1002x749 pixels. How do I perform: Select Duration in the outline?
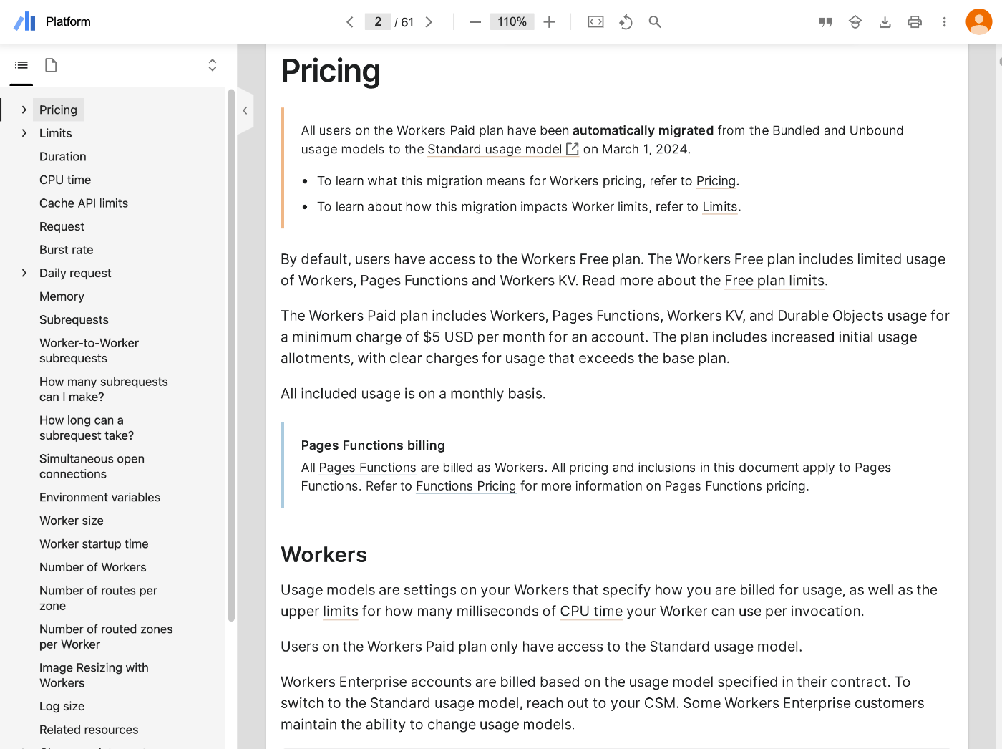pyautogui.click(x=63, y=156)
